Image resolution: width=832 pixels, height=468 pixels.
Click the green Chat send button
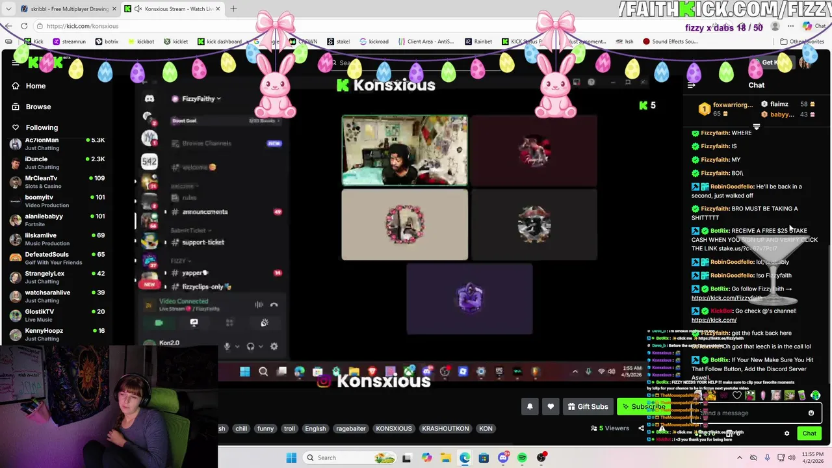(x=809, y=434)
